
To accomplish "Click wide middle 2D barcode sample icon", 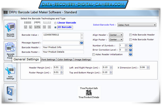I will [37, 27].
